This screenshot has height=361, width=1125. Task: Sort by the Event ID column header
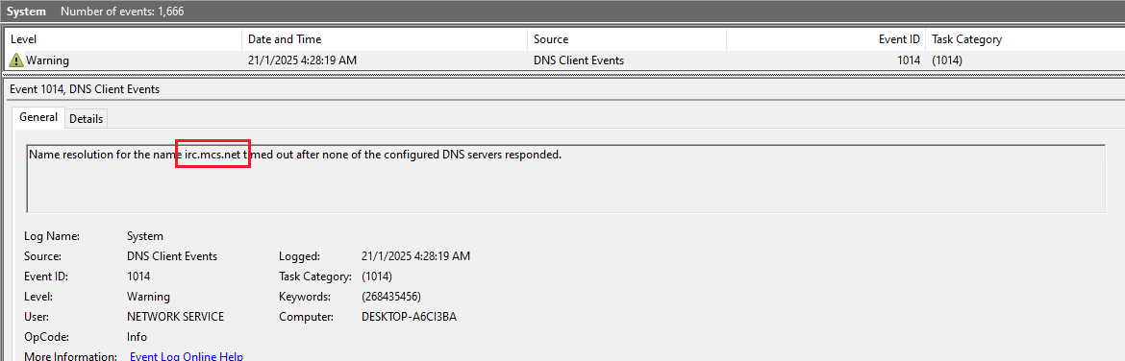826,39
